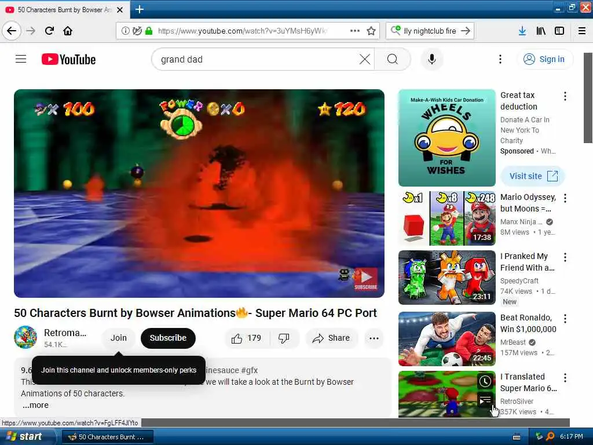
Task: Open the on-screen keyboard tray icon
Action: (516, 437)
